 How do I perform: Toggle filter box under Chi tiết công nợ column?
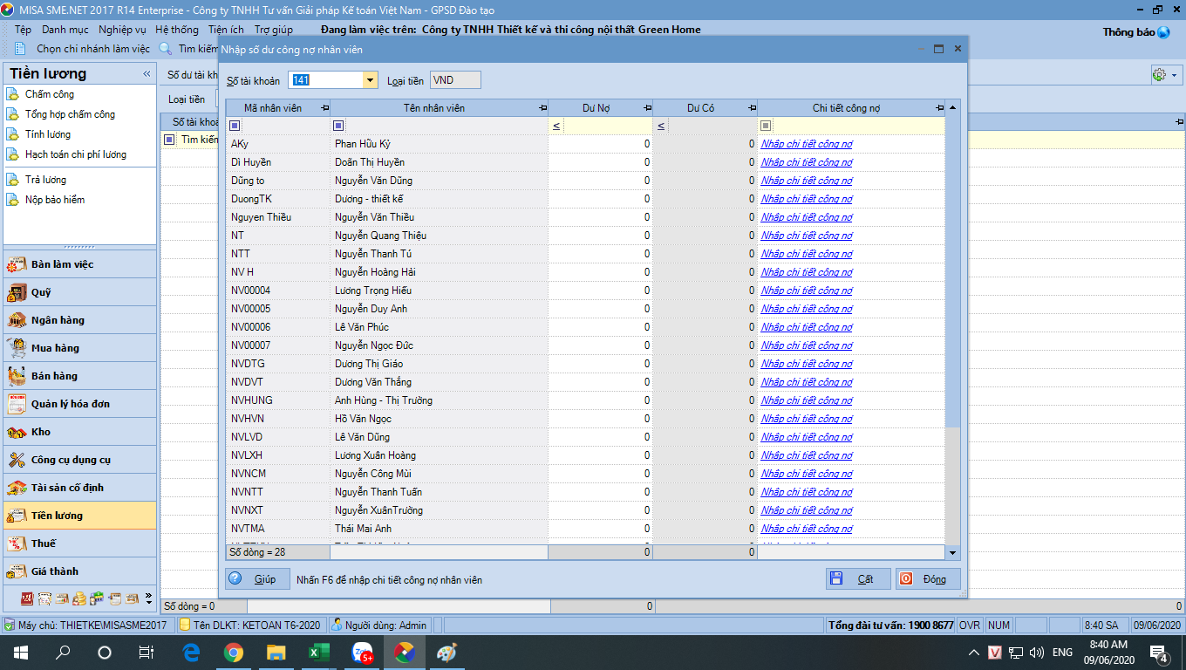766,126
